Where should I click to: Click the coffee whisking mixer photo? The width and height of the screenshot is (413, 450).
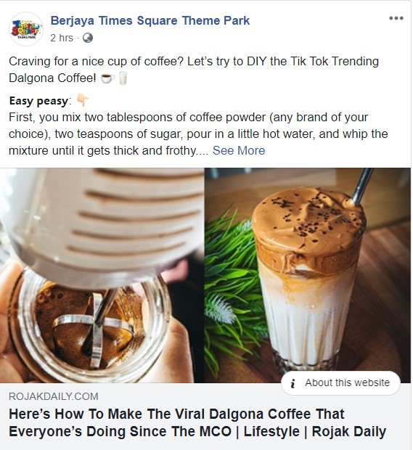[x=102, y=276]
